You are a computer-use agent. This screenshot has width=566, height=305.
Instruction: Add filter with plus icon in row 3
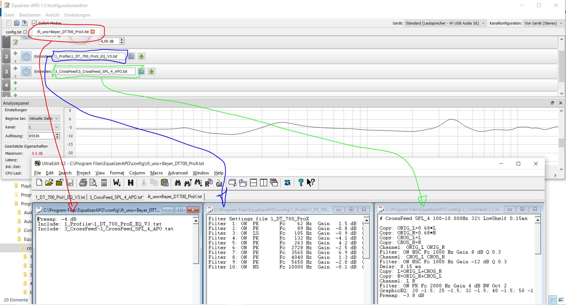[15, 68]
